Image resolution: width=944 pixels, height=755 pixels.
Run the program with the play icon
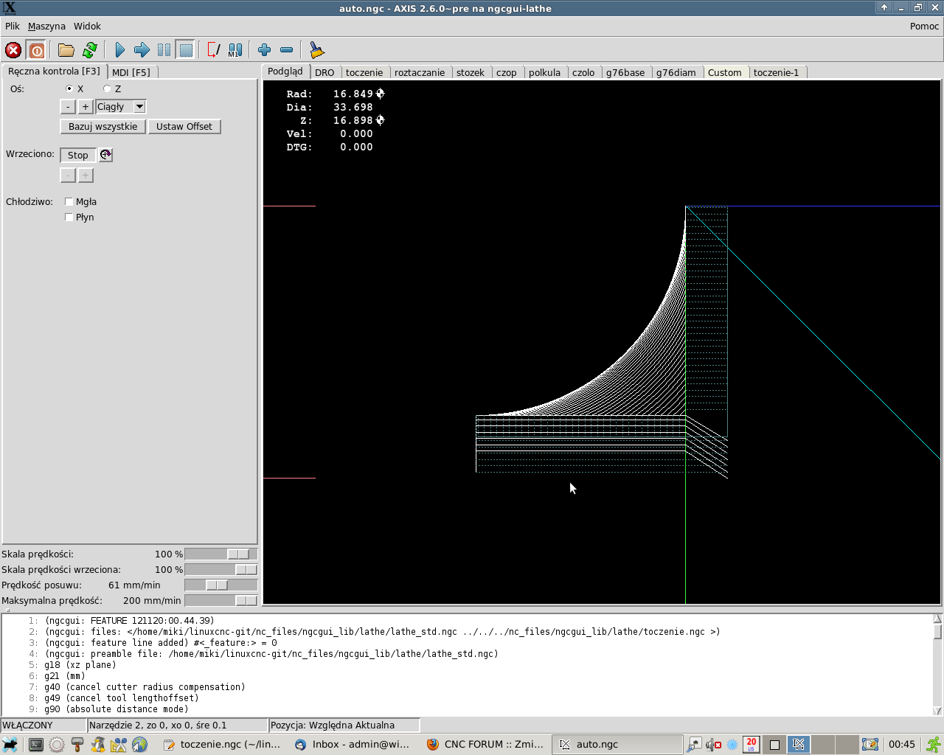click(x=119, y=50)
